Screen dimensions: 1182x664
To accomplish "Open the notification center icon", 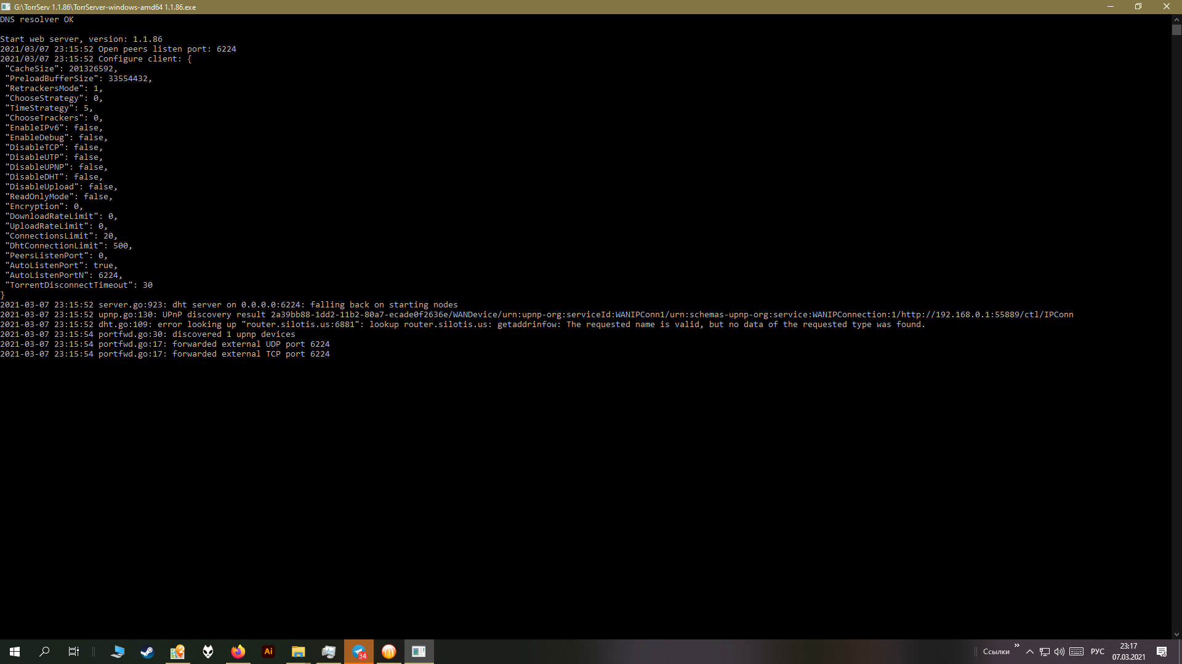I will pyautogui.click(x=1162, y=652).
